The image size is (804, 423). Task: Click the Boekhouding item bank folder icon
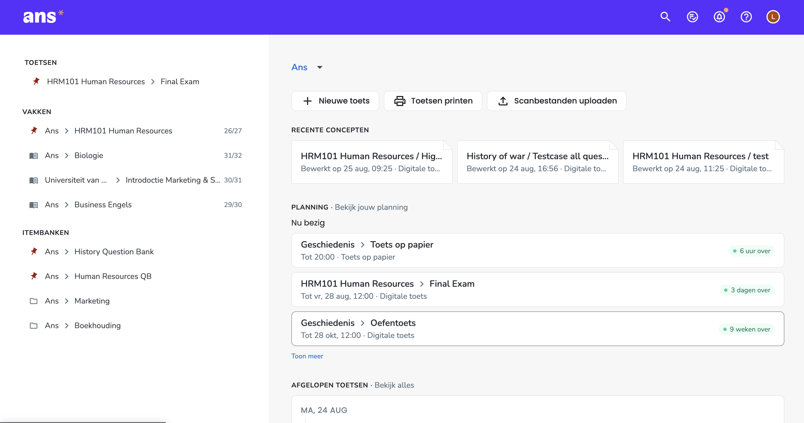click(x=34, y=325)
